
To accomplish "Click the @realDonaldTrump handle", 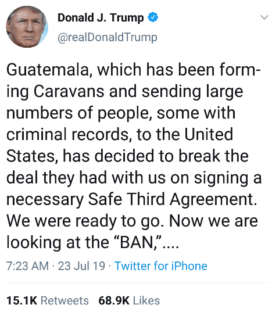I will (x=108, y=37).
